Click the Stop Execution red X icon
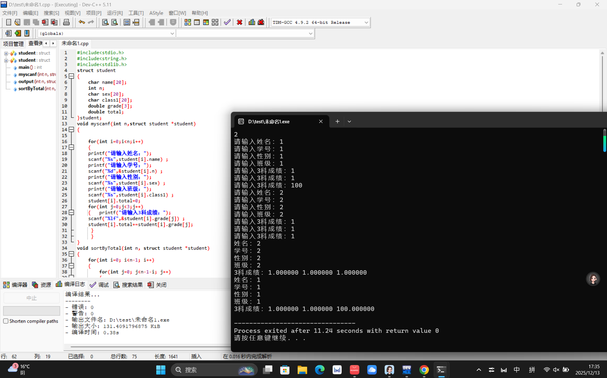607x378 pixels. pyautogui.click(x=239, y=22)
